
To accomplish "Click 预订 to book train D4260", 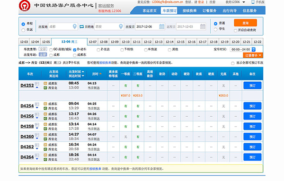I will point(252,137).
